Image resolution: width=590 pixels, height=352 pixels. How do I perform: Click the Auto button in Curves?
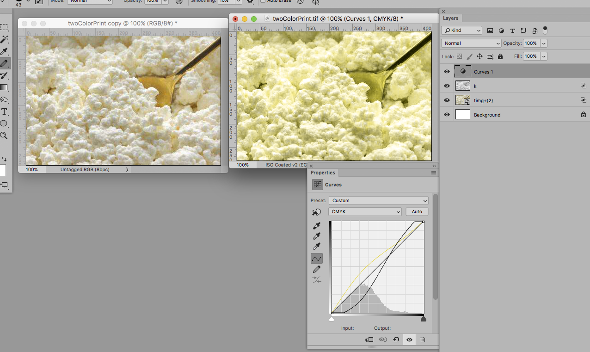coord(417,211)
